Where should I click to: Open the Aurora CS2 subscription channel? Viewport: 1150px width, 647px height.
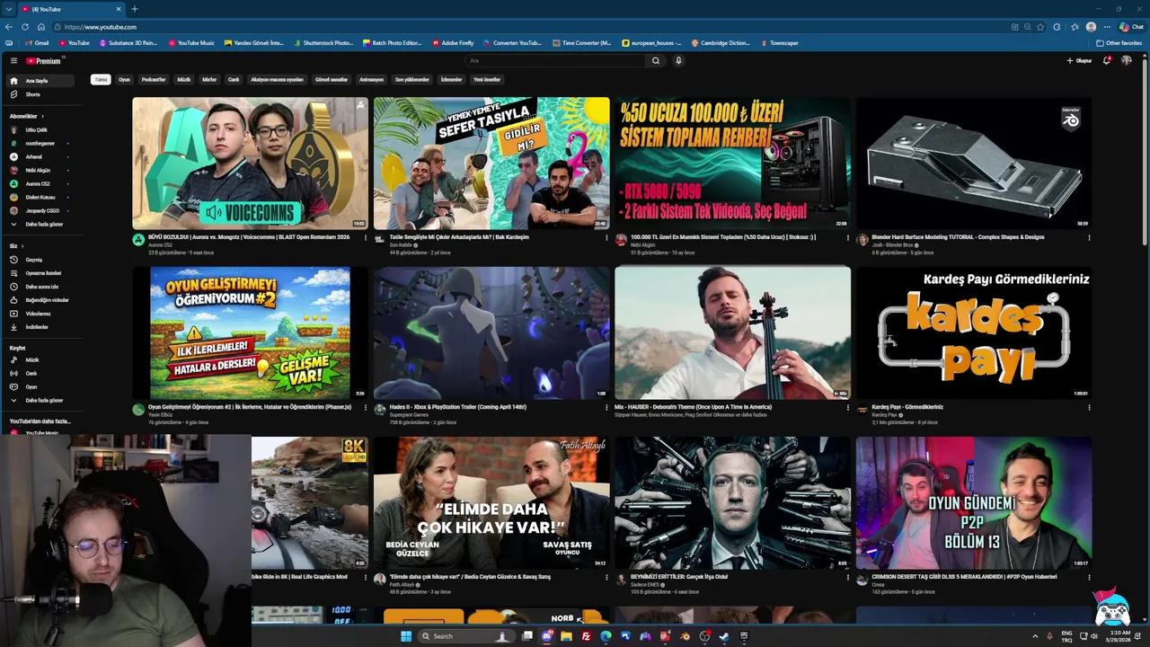click(42, 184)
